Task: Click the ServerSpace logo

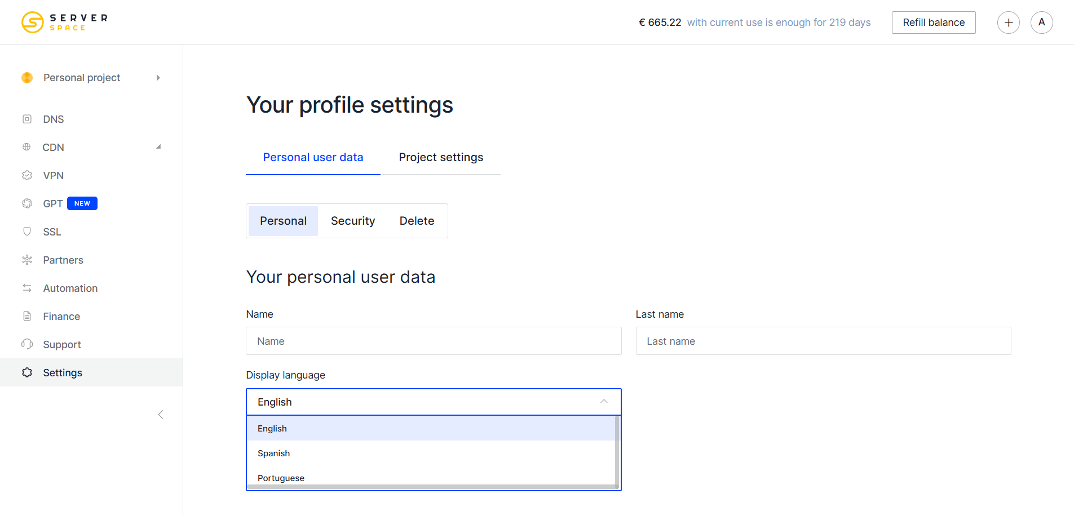Action: click(x=64, y=23)
